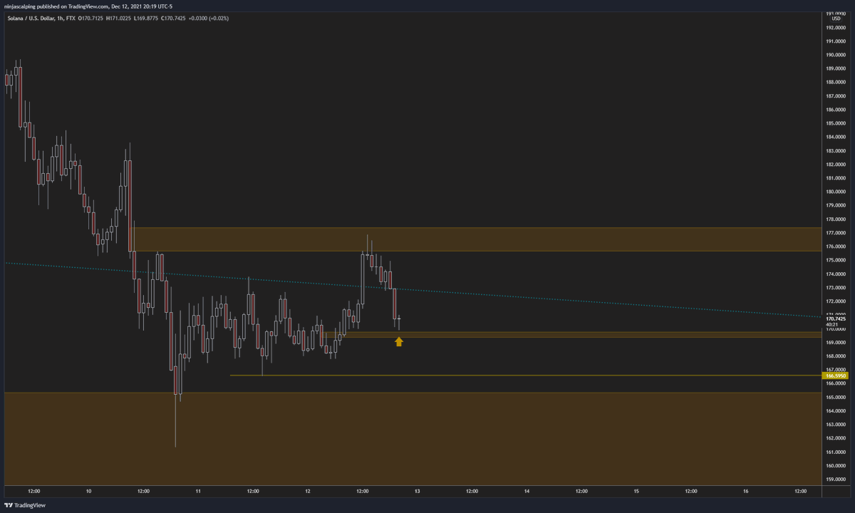
Task: Click the 161.0000 price axis label
Action: 835,452
